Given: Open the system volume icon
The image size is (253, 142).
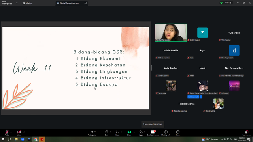Looking at the screenshot, I should click(x=231, y=139).
